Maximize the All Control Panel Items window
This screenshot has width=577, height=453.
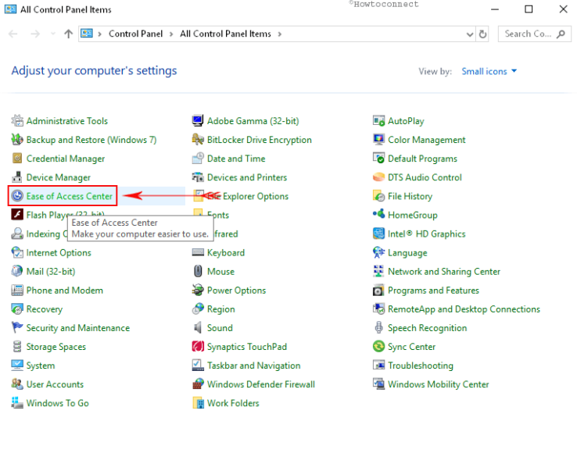[529, 9]
